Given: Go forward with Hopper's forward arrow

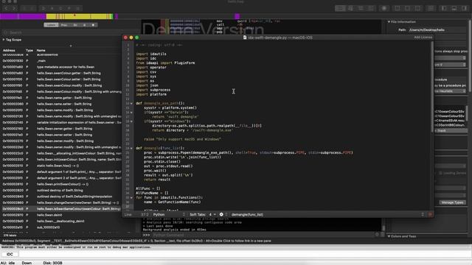Looking at the screenshot, I should [x=14, y=8].
